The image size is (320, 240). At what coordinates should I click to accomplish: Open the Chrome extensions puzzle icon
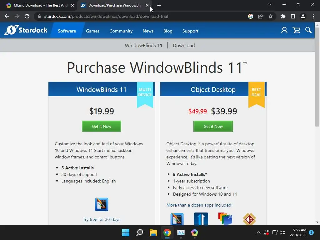283,16
